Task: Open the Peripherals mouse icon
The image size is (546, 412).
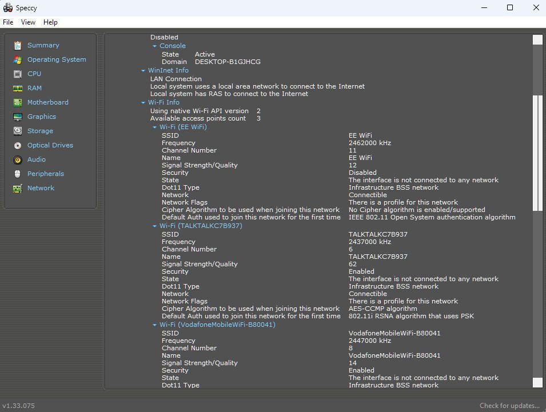Action: (x=18, y=174)
